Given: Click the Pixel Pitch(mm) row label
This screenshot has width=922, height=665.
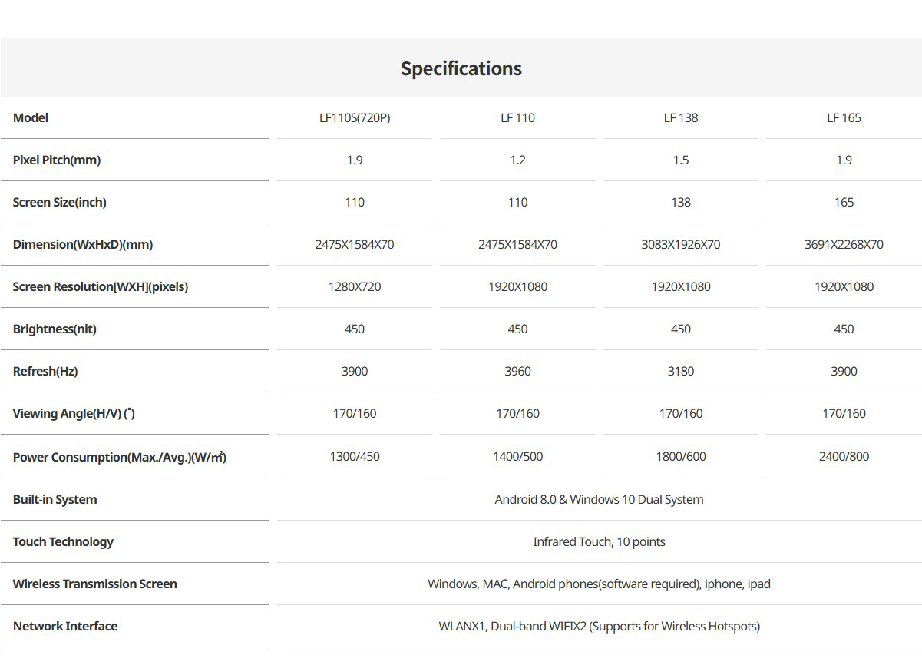Looking at the screenshot, I should coord(57,160).
